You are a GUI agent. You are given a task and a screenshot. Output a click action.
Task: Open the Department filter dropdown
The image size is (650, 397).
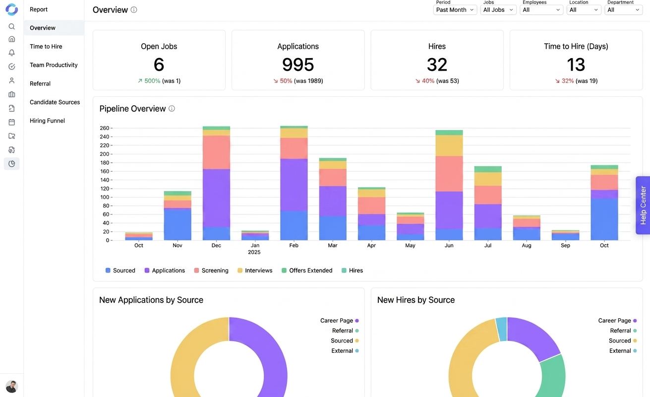click(x=623, y=10)
